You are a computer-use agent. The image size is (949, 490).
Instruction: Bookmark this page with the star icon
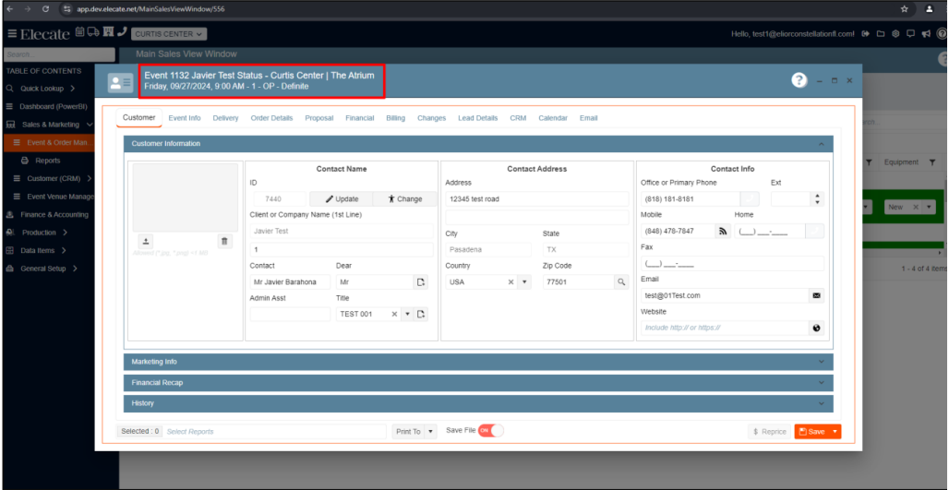(x=904, y=9)
